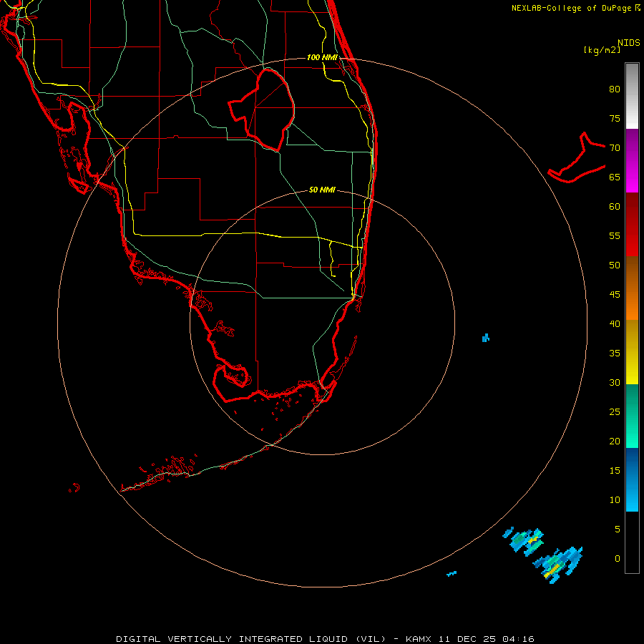
Task: Click the color scale value 60
Action: 615,207
